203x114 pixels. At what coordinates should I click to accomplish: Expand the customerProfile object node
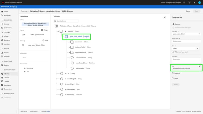tap(69, 47)
